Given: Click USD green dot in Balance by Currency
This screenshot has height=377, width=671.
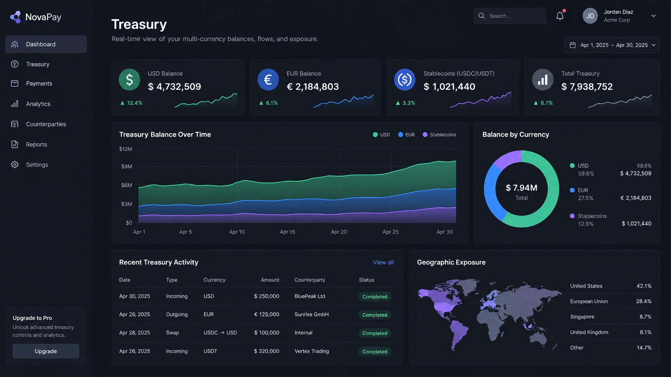Looking at the screenshot, I should 572,165.
